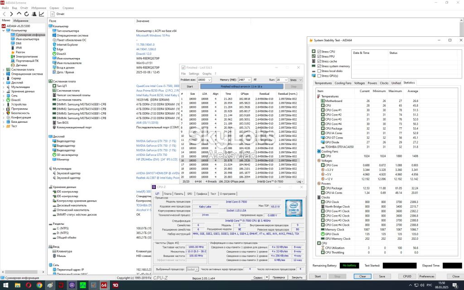Switch to the Voltages tab
This screenshot has height=290, width=464.
point(359,83)
